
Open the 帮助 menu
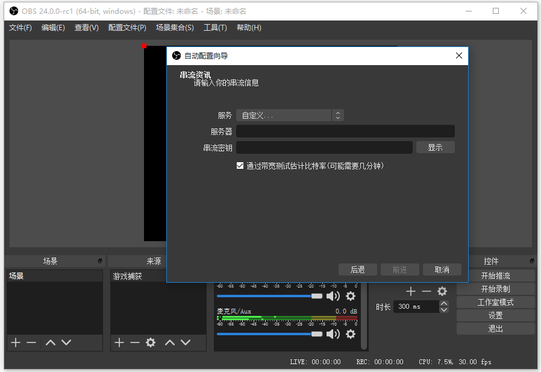(248, 27)
